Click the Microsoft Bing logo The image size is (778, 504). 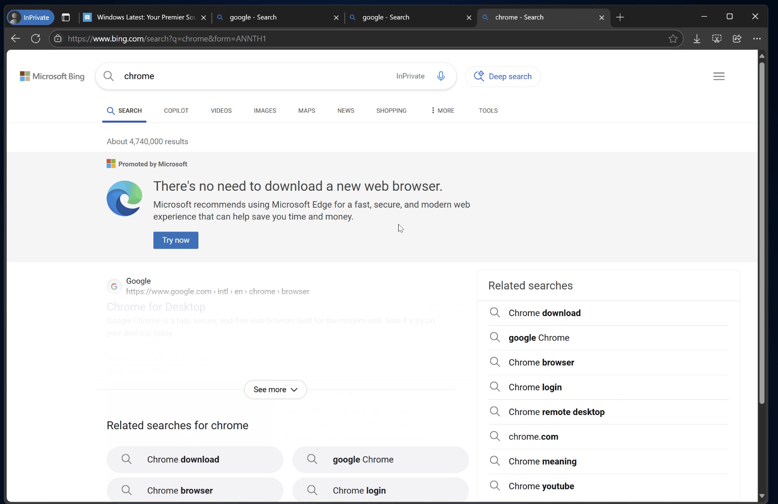(52, 76)
